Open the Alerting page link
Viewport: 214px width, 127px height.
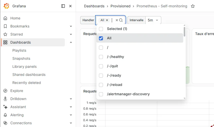point(17,115)
